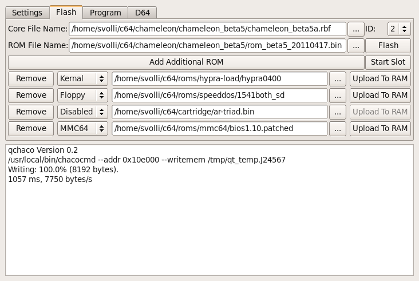Browse for the ar-triad.bin ROM file
419x281 pixels.
338,112
